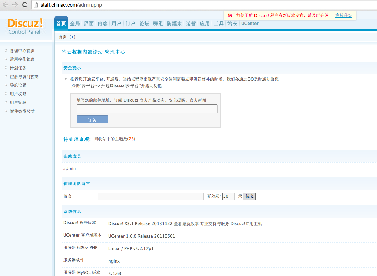Click the 留言 message text field
377x276 pixels.
point(151,196)
